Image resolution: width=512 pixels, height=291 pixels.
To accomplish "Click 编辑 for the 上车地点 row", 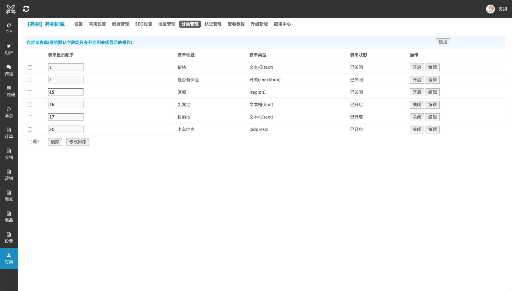I will pyautogui.click(x=433, y=130).
